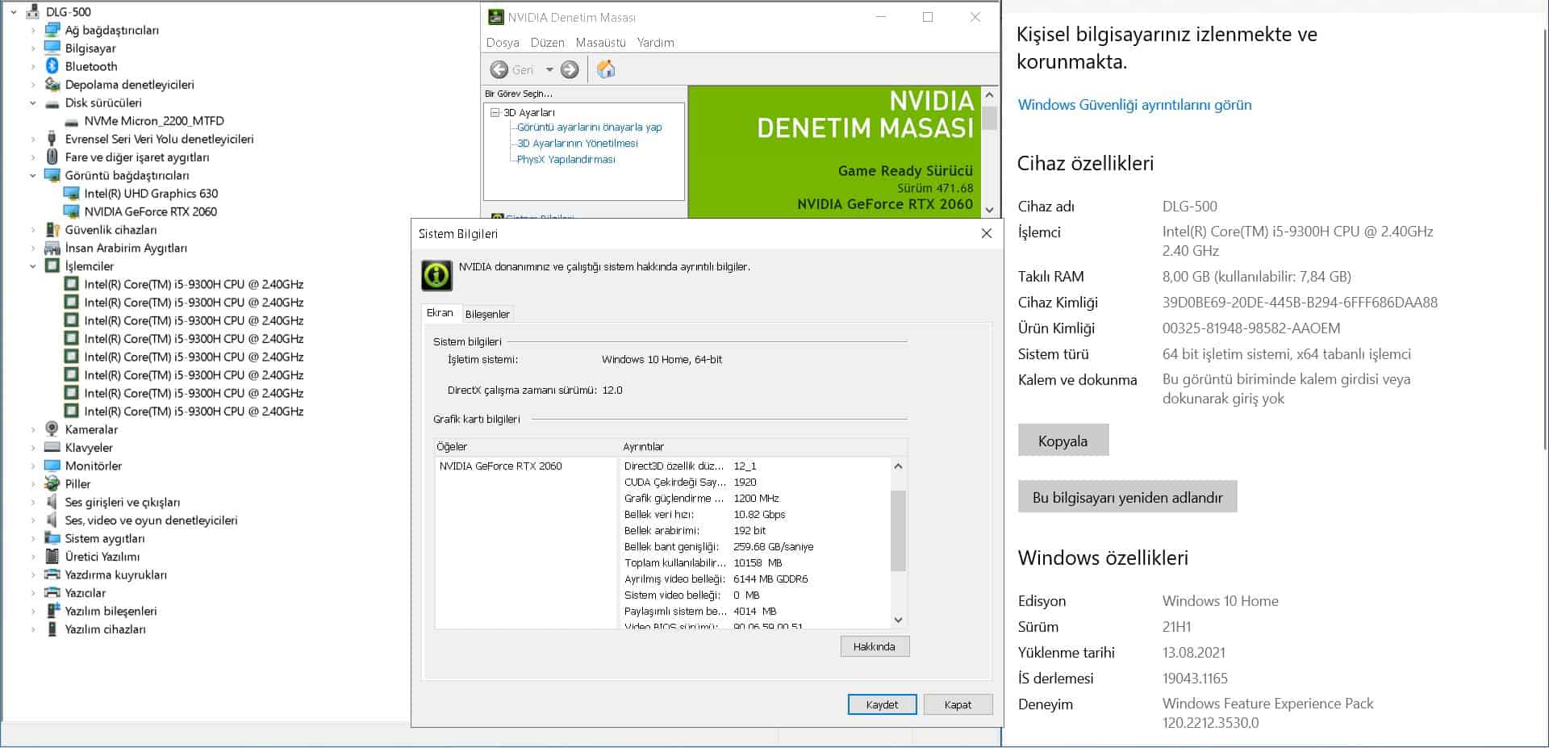Click the Klavyeler keyboard icon
Viewport: 1549px width, 748px height.
pyautogui.click(x=52, y=447)
